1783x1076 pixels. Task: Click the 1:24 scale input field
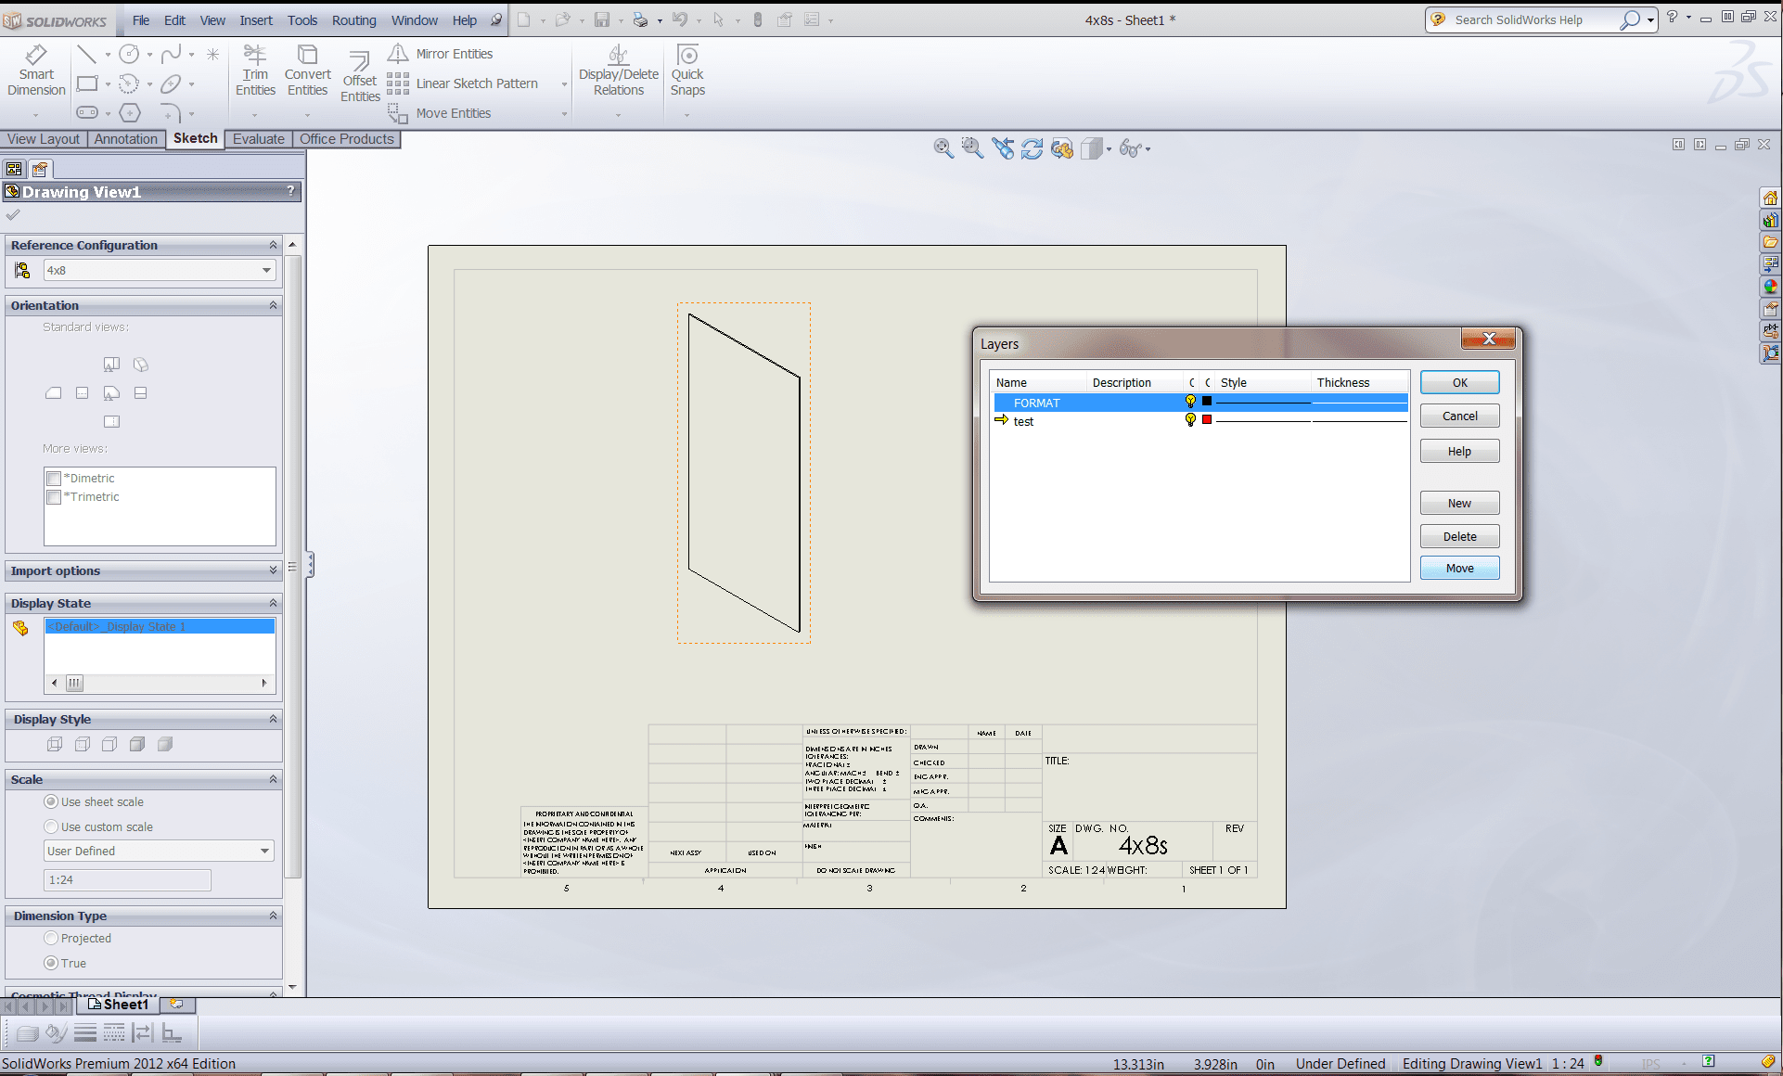(x=127, y=879)
